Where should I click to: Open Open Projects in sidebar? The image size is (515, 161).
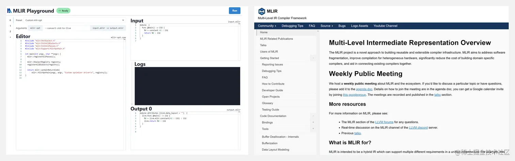(x=271, y=97)
